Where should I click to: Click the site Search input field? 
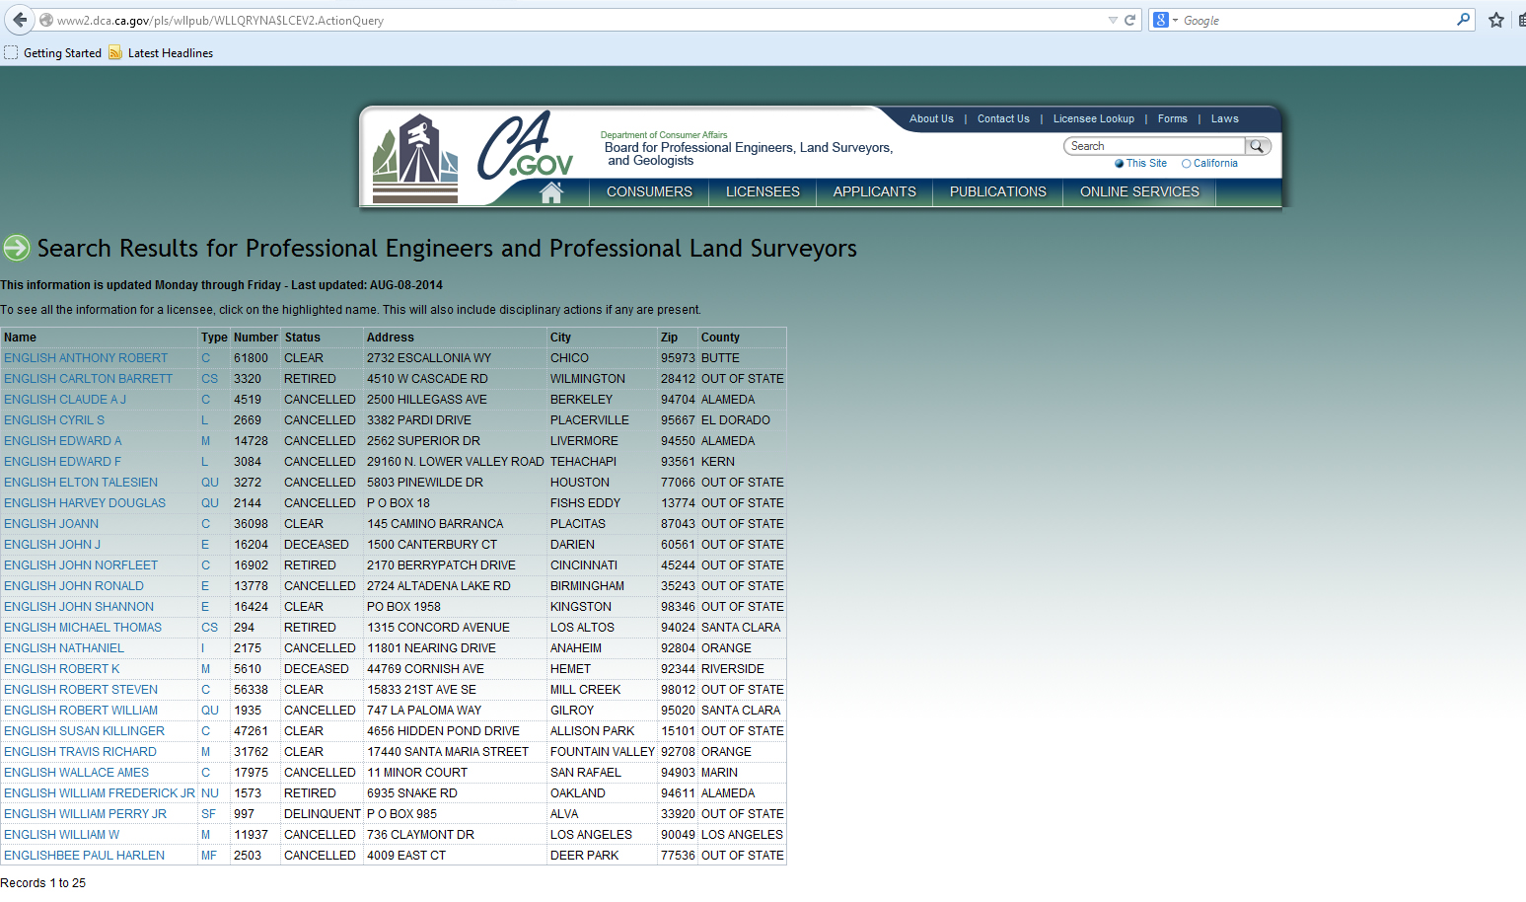pos(1154,146)
